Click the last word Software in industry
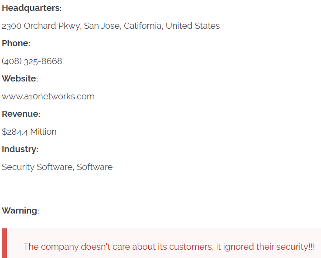The height and width of the screenshot is (258, 321). pyautogui.click(x=95, y=167)
